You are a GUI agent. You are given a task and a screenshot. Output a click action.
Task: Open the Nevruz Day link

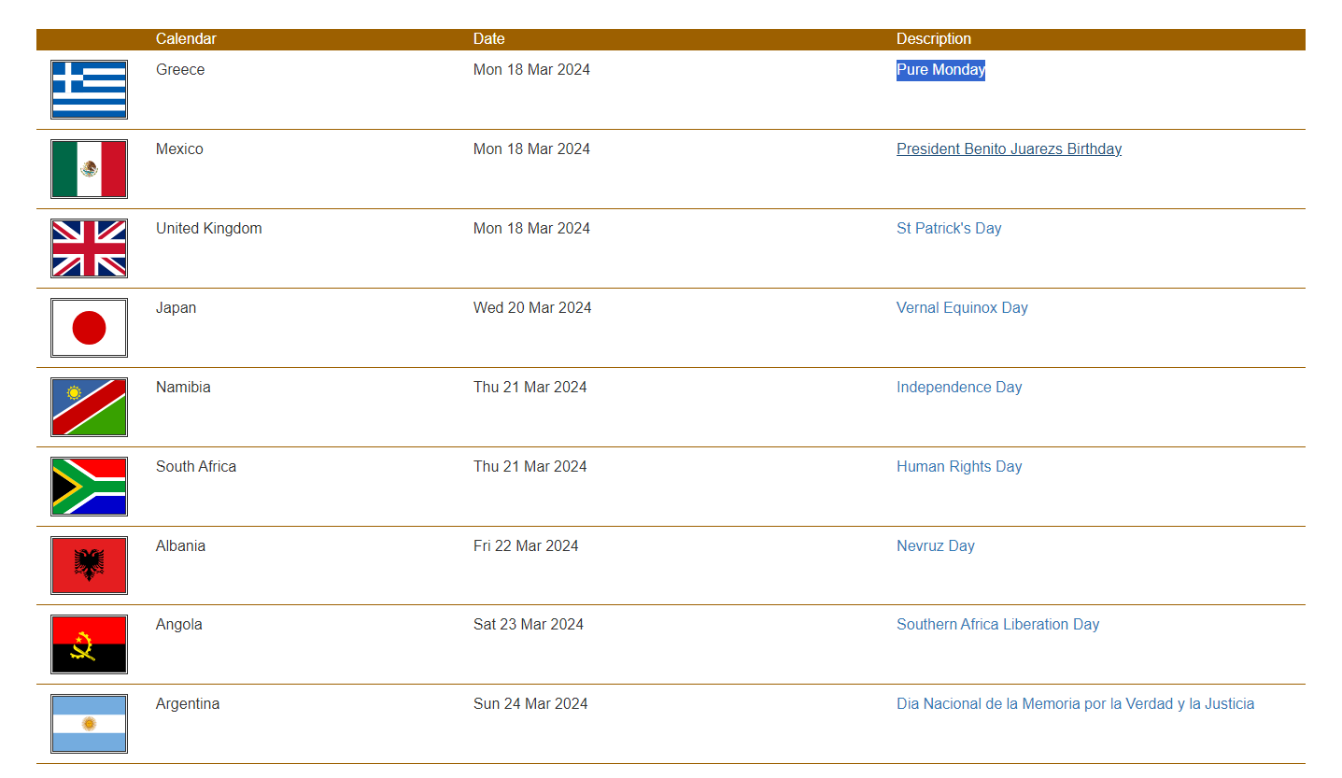coord(936,546)
